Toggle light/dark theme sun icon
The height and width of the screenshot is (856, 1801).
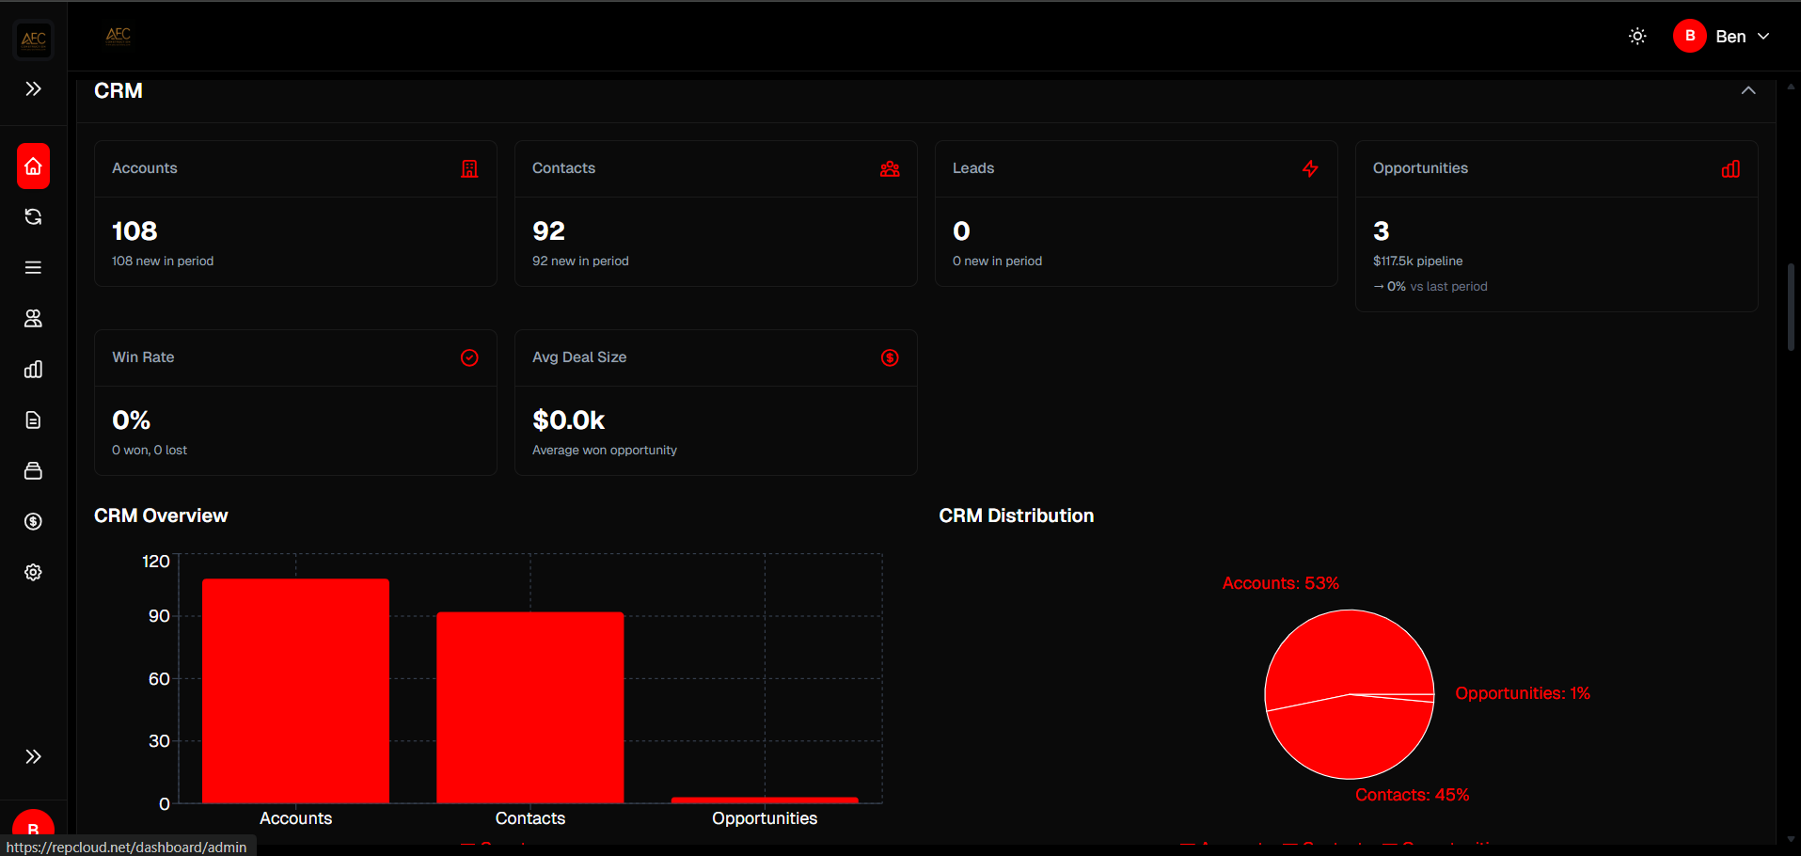tap(1637, 37)
